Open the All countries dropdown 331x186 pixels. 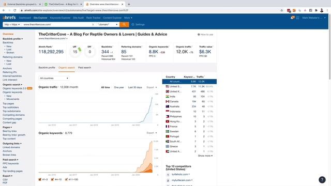54,78
